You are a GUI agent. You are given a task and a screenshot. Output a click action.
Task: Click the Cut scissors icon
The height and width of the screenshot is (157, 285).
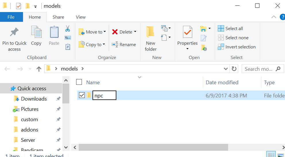(68, 29)
